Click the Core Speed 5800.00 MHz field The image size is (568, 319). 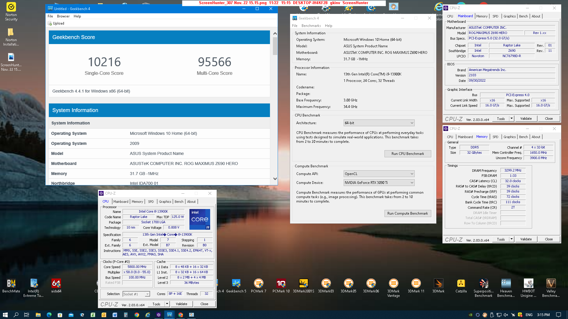(x=137, y=267)
